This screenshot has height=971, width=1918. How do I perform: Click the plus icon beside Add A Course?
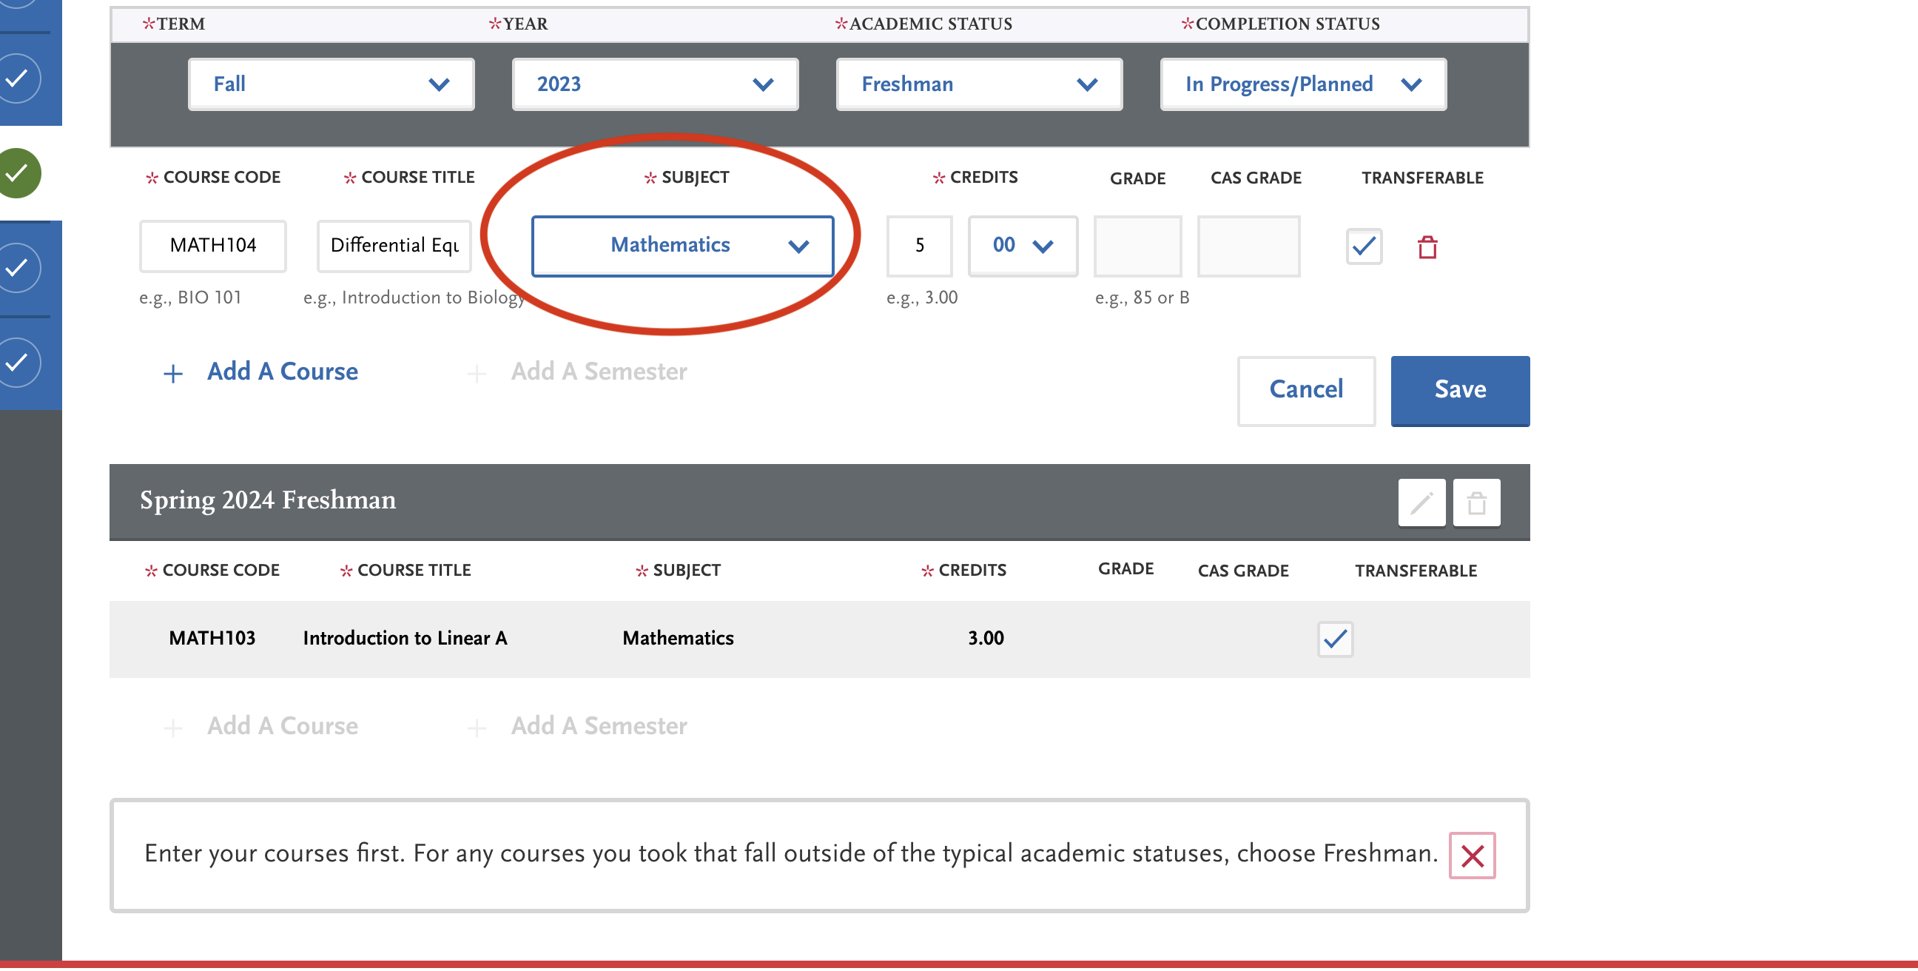pyautogui.click(x=172, y=374)
